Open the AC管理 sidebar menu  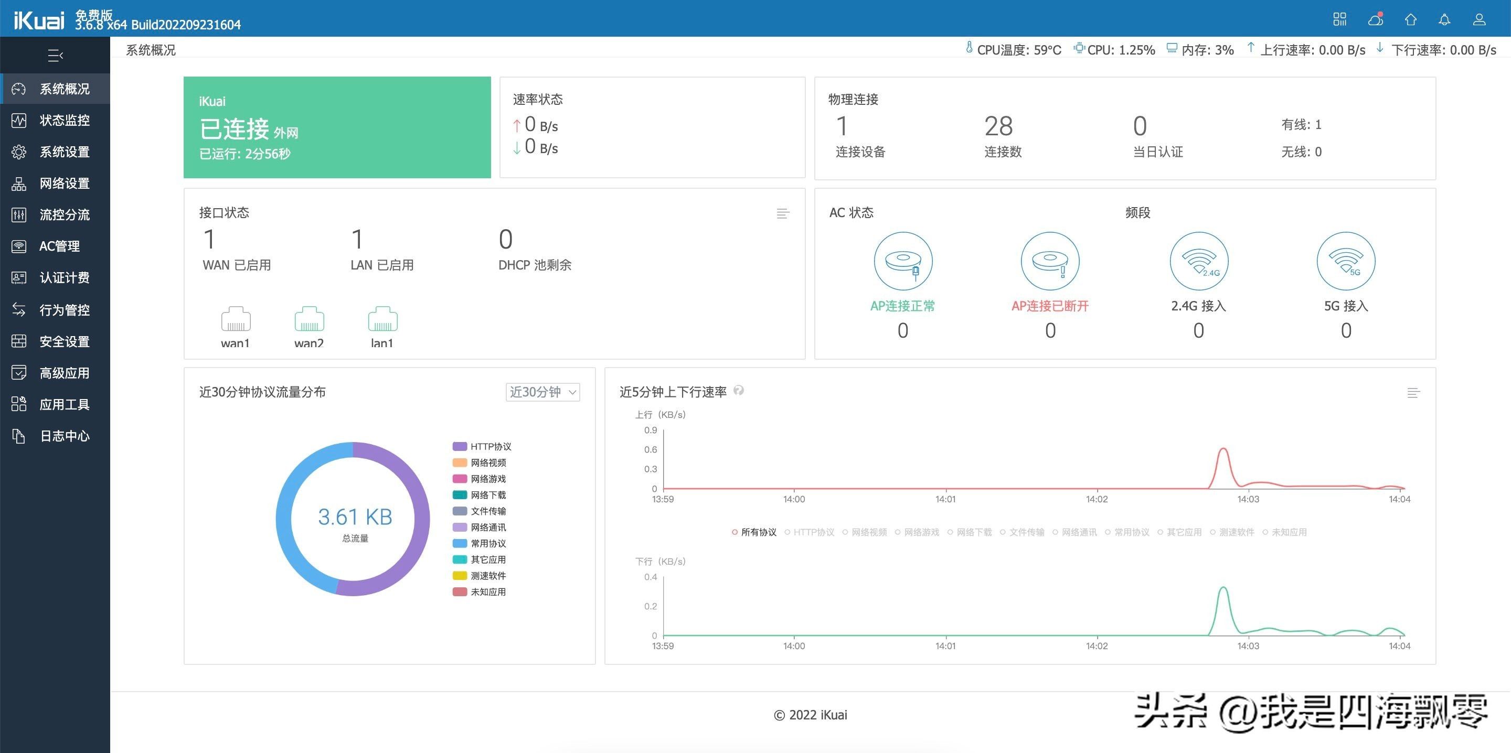tap(55, 246)
